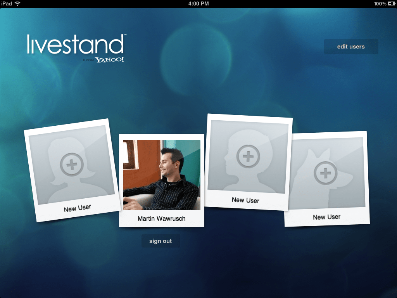Open Martin Wawrusch's profile photo
397x298 pixels.
click(162, 175)
